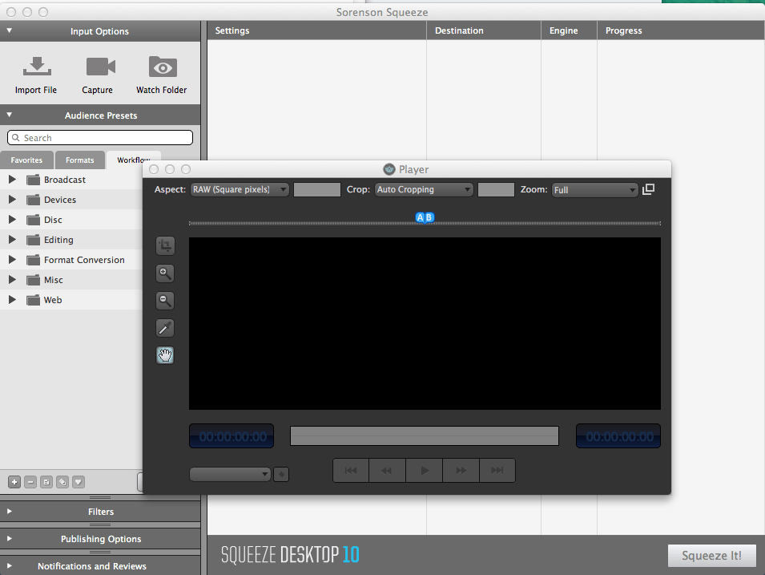Click the Destination column header
Viewport: 765px width, 575px height.
[x=484, y=30]
